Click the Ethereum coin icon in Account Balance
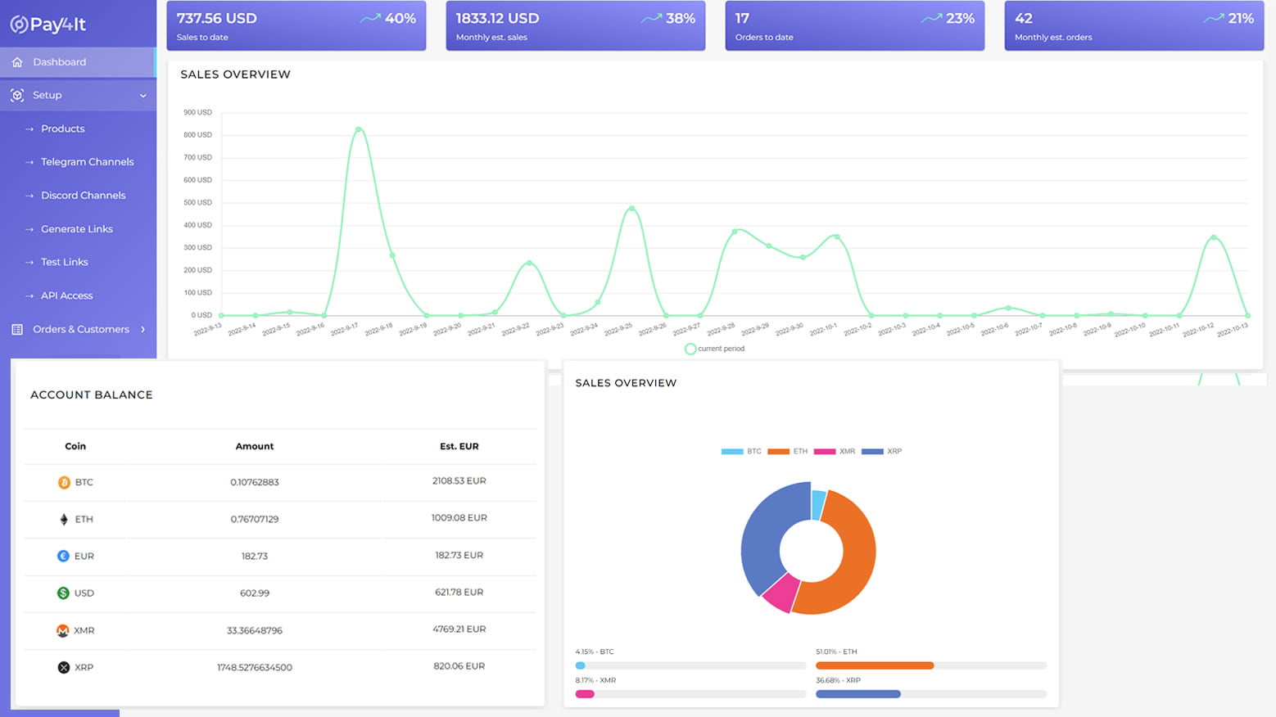The image size is (1276, 717). pos(63,519)
